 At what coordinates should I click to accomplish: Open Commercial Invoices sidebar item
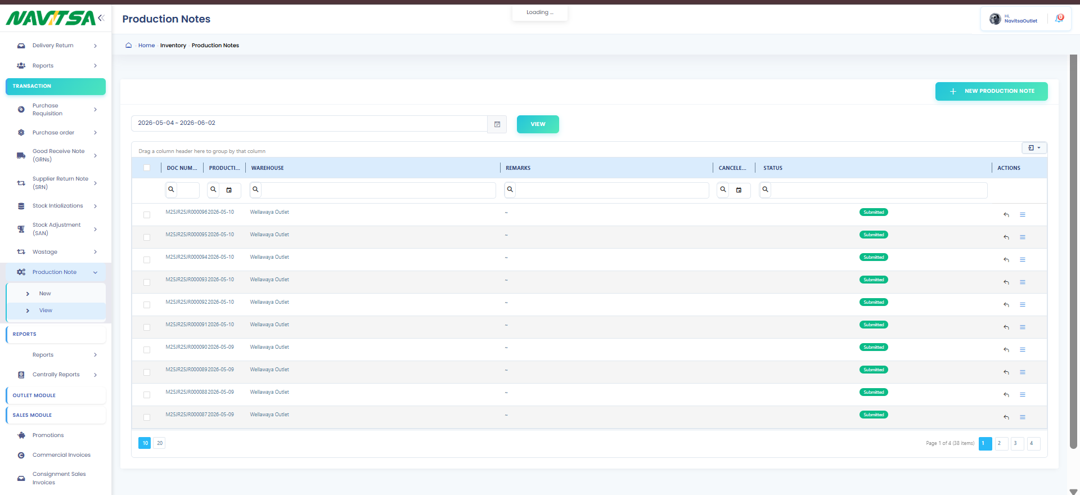coord(56,455)
